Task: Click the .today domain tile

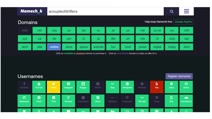Action: 172,47
